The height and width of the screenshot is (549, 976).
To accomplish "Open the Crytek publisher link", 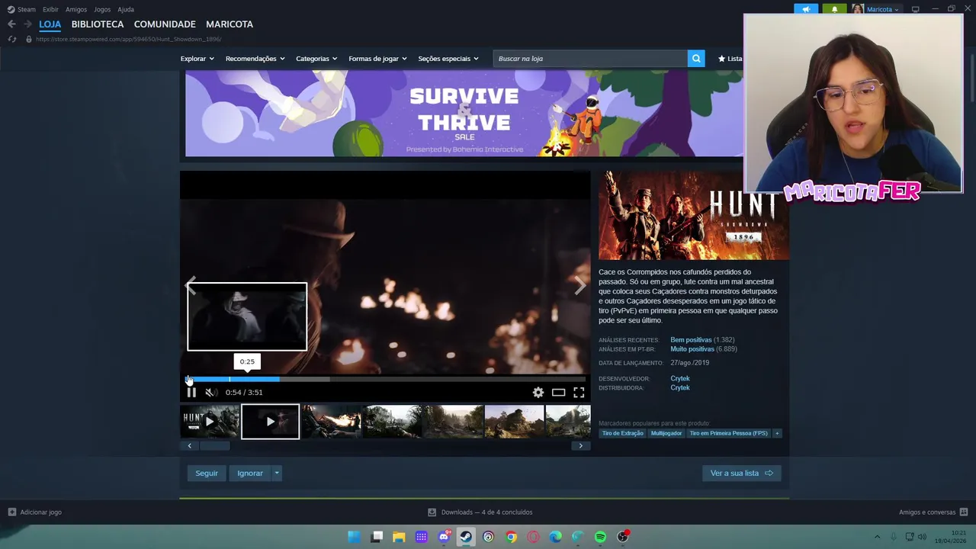I will click(x=680, y=388).
